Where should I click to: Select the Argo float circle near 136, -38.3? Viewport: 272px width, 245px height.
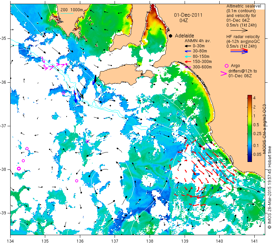[77, 181]
